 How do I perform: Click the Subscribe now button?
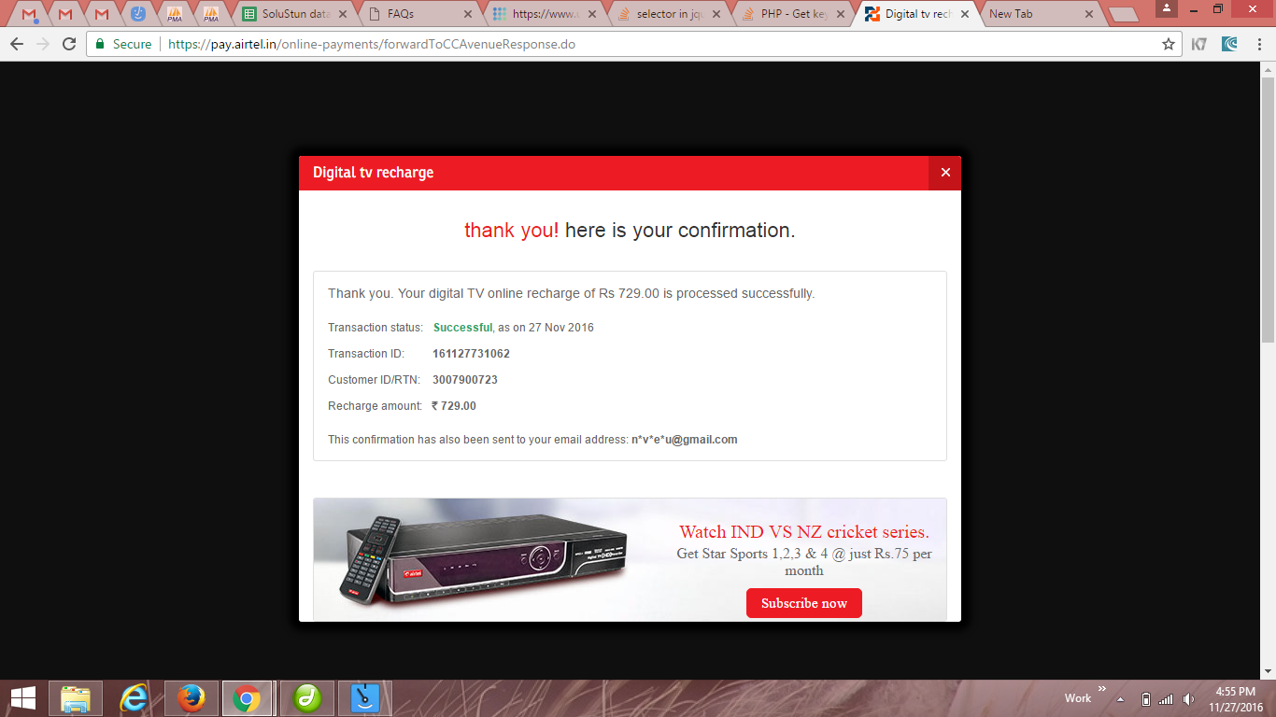[x=803, y=603]
